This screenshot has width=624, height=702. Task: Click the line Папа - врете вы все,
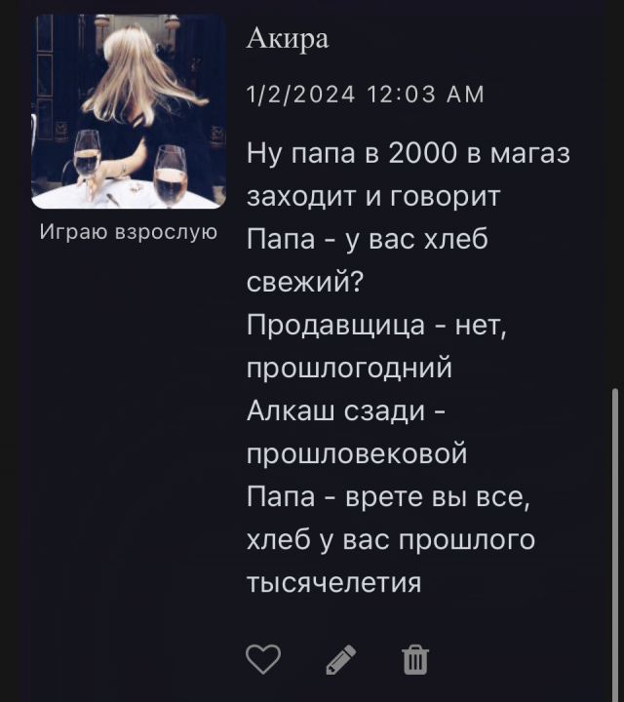pos(389,497)
